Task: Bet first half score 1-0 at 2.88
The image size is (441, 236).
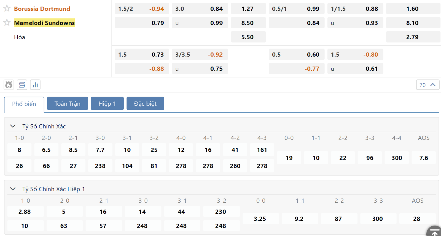Action: tap(25, 212)
